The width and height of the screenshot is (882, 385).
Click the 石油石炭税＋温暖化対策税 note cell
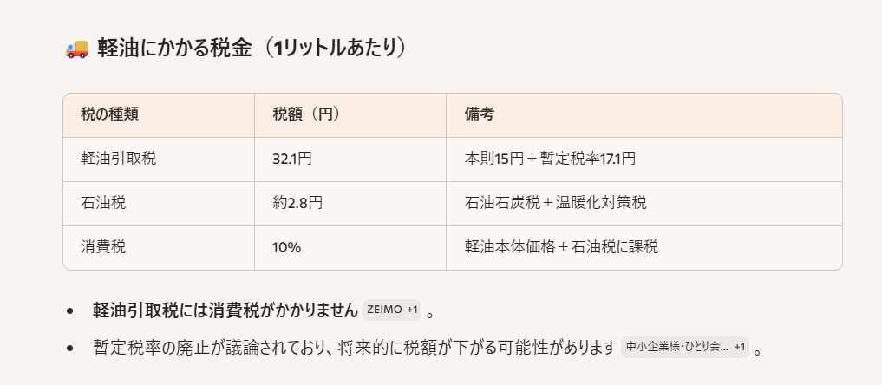[556, 204]
